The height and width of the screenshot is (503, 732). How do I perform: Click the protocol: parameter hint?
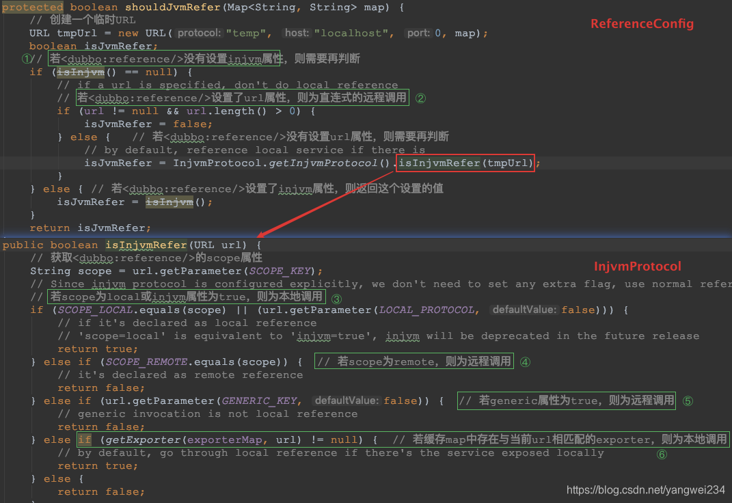coord(199,33)
